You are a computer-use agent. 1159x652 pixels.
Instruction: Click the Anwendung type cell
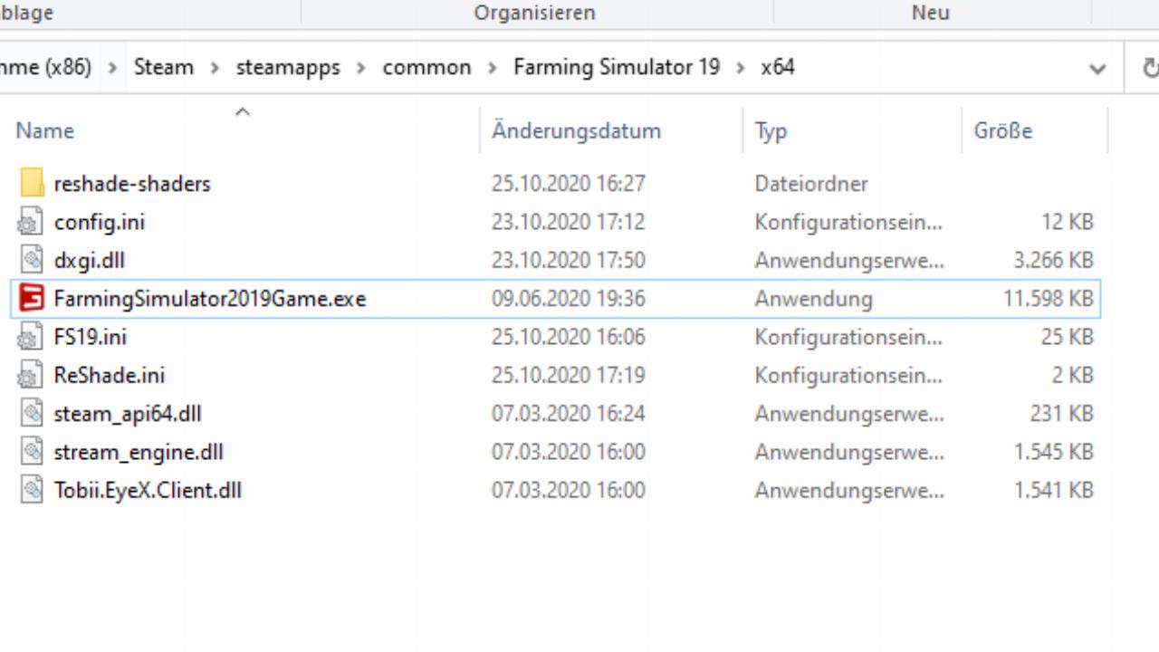(814, 299)
